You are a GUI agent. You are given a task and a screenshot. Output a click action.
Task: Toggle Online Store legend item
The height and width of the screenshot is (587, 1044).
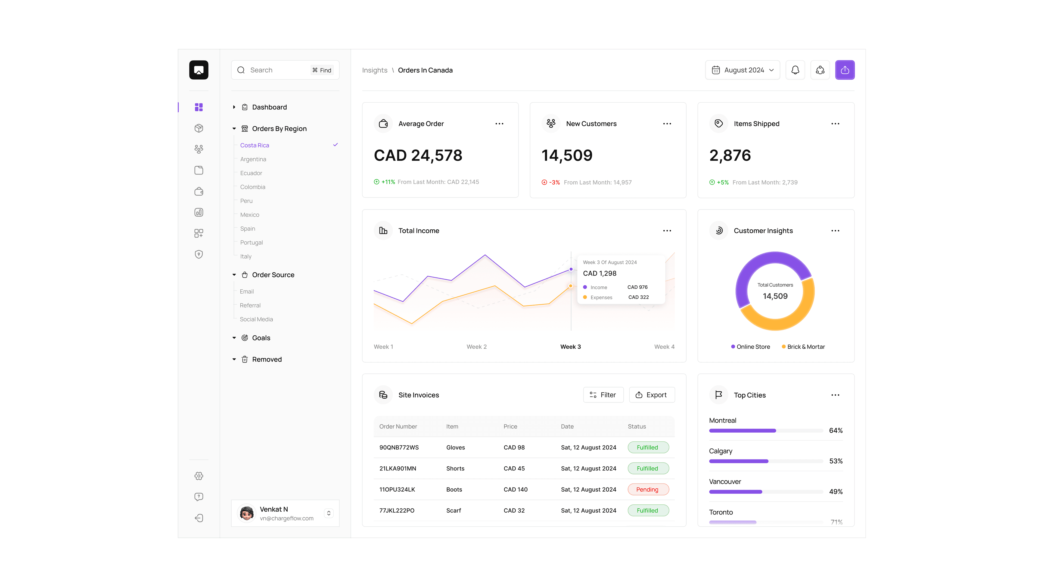pyautogui.click(x=750, y=347)
